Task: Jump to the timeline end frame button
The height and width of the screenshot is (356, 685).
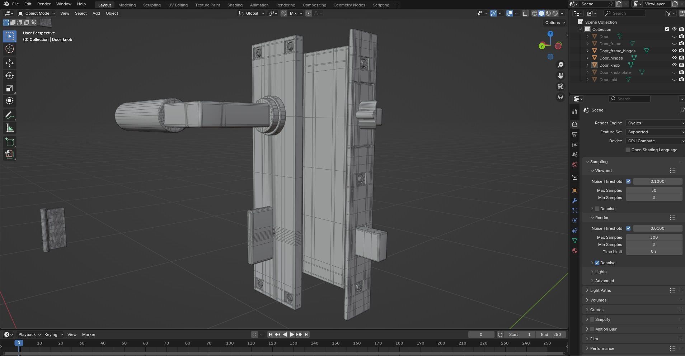Action: (306, 334)
